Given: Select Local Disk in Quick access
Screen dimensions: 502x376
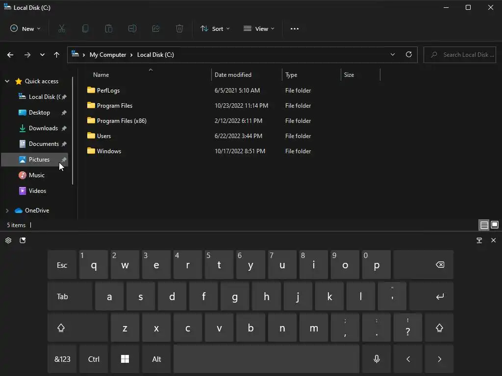Looking at the screenshot, I should click(x=35, y=97).
